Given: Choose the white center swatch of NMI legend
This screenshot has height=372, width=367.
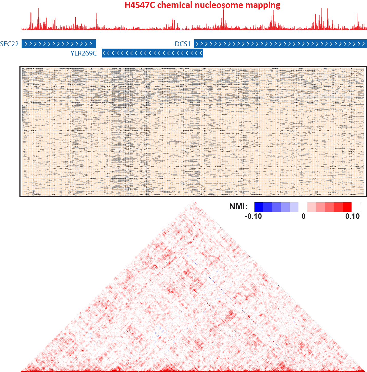Looking at the screenshot, I should pyautogui.click(x=303, y=207).
